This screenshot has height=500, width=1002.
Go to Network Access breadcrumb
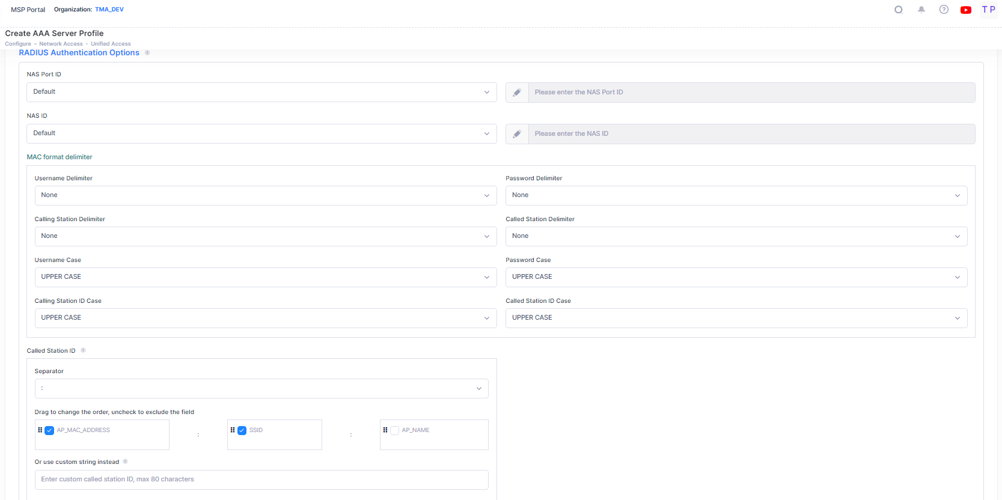(x=61, y=44)
